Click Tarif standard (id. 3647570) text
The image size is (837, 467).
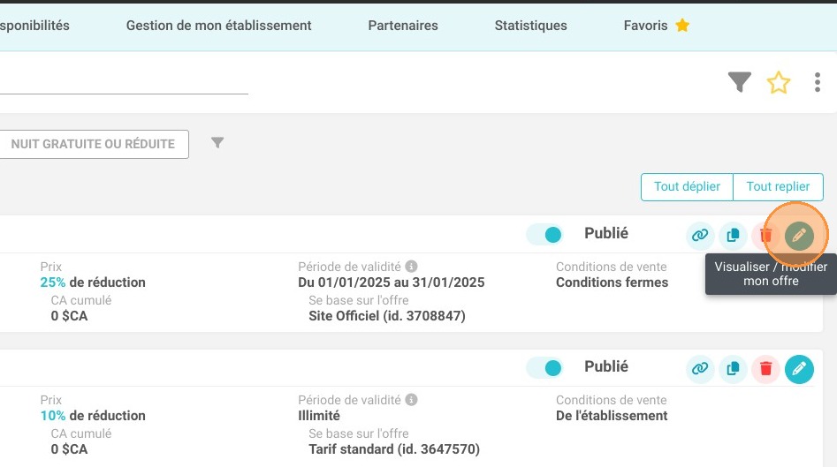pyautogui.click(x=394, y=448)
